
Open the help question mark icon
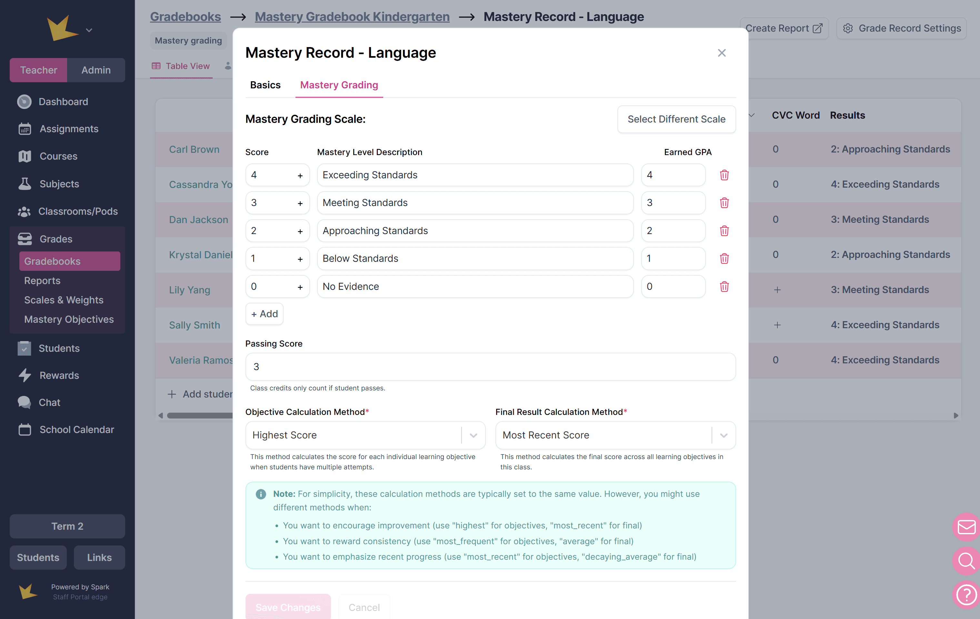click(966, 595)
